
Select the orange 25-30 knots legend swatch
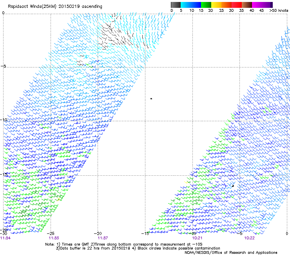[227, 5]
